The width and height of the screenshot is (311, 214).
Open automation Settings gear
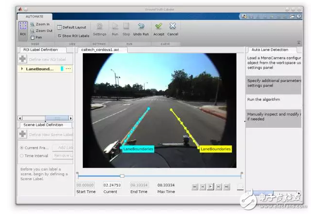[x=99, y=28]
